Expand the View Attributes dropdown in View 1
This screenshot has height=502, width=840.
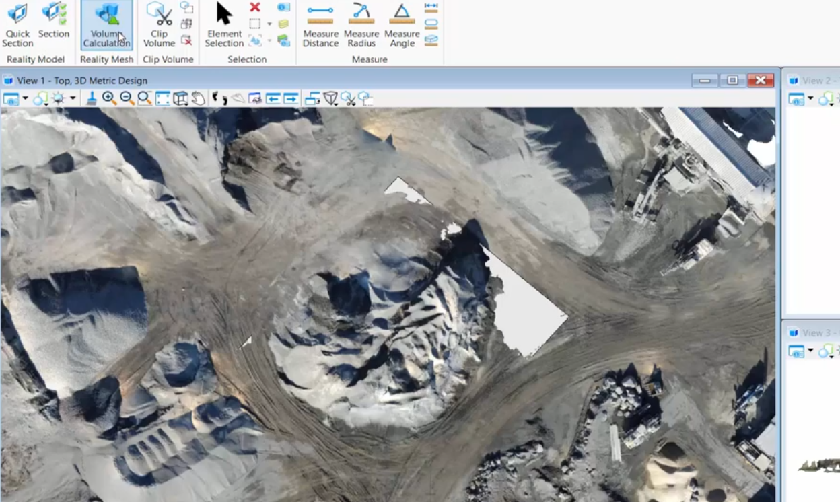pos(25,99)
